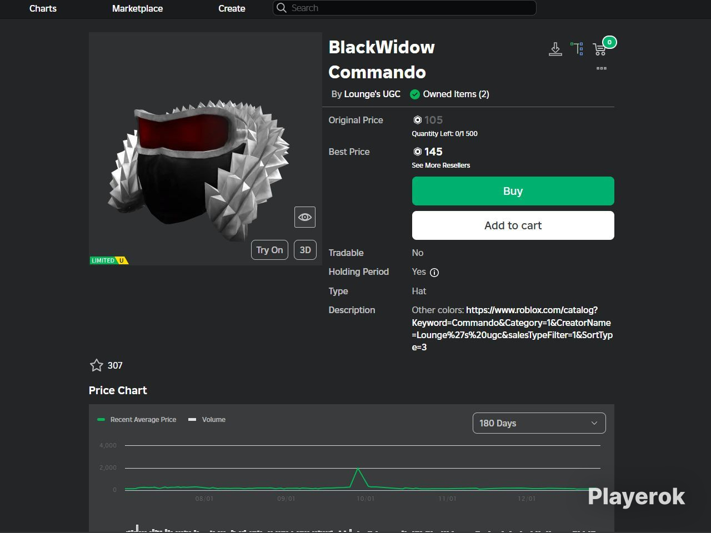Click the BlackWidow Commando title text

(x=382, y=59)
